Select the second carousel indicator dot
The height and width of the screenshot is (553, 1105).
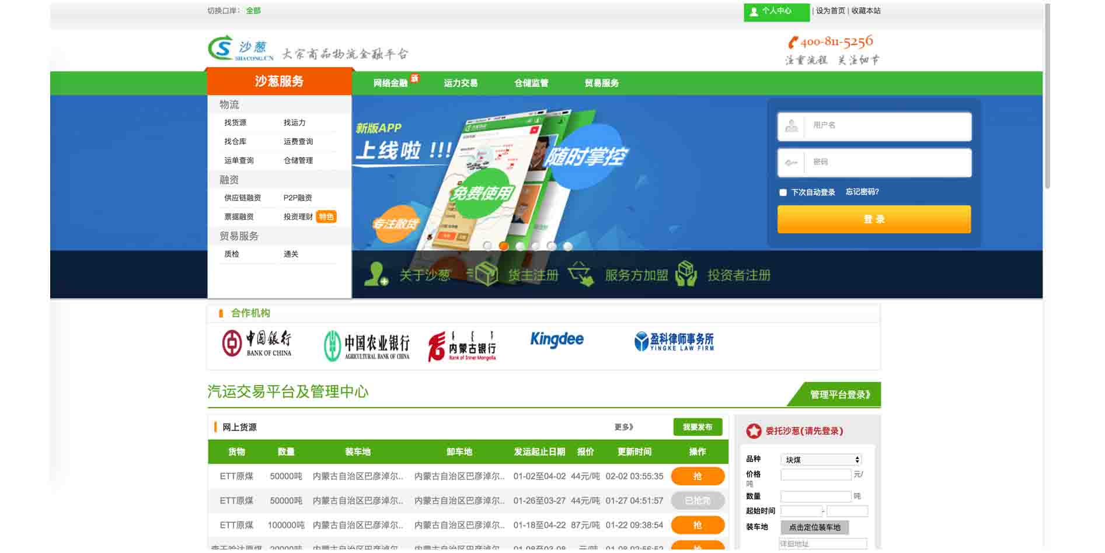click(504, 246)
